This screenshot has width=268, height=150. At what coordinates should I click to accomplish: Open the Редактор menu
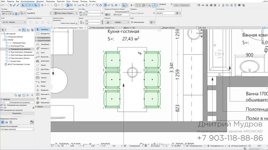[x=10, y=1]
